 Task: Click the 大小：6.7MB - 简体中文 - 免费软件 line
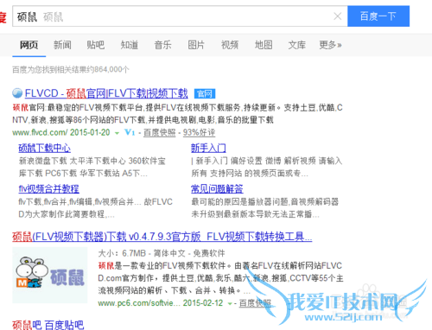click(x=162, y=253)
